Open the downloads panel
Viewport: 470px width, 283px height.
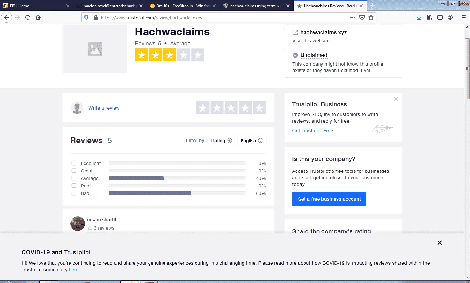tap(419, 18)
